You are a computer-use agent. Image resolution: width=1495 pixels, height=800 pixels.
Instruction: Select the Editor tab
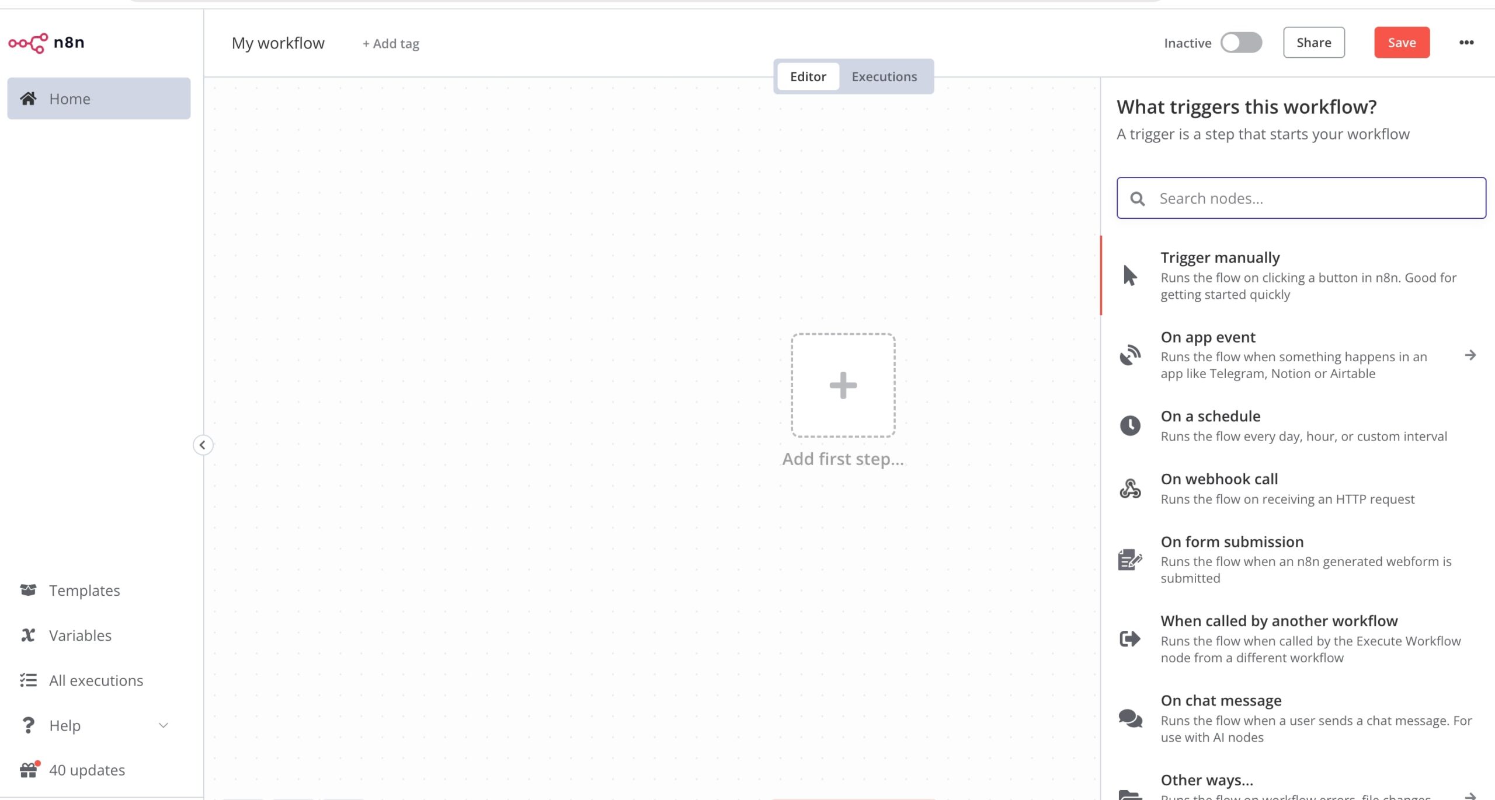808,76
